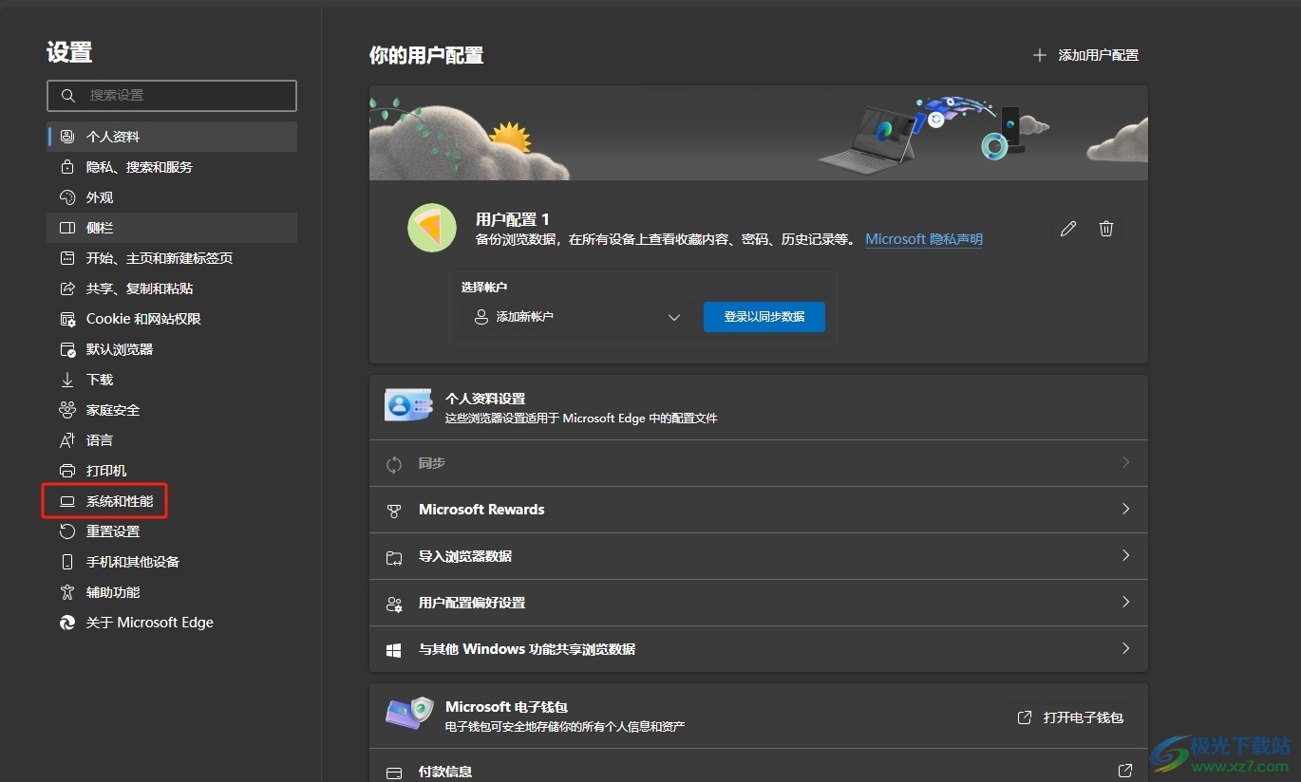Click the 搜索设置 search field
The width and height of the screenshot is (1301, 782).
[x=172, y=96]
